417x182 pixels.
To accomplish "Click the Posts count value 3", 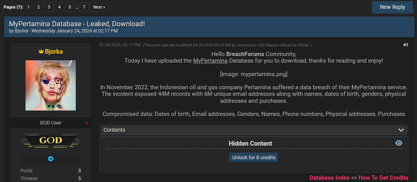I will click(x=80, y=171).
